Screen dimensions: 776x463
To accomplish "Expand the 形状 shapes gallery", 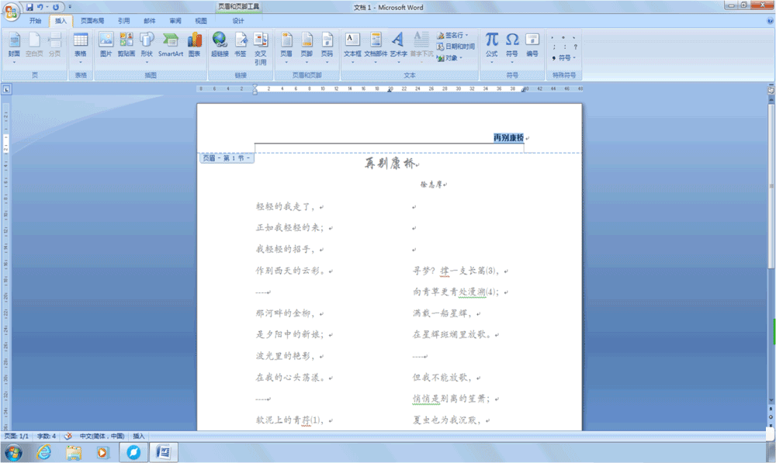I will pyautogui.click(x=147, y=47).
